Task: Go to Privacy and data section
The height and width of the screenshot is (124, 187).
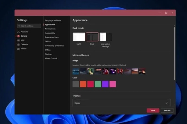Action: (52, 37)
